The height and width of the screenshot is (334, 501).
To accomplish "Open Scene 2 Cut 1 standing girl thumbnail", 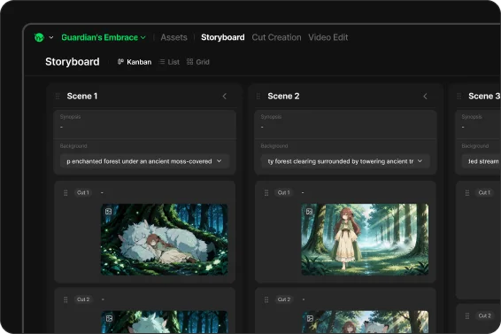I will tap(365, 239).
